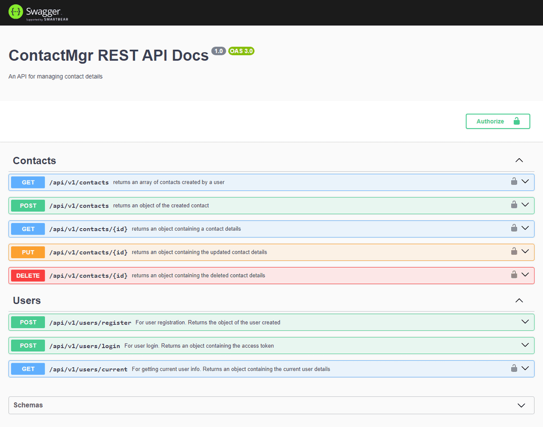Click the lock icon on GET /api/v1/users/current
Viewport: 543px width, 427px height.
coord(514,368)
